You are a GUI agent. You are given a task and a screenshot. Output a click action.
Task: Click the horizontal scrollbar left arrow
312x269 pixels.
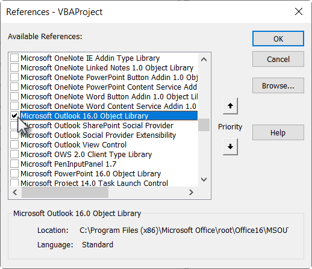tap(15, 193)
